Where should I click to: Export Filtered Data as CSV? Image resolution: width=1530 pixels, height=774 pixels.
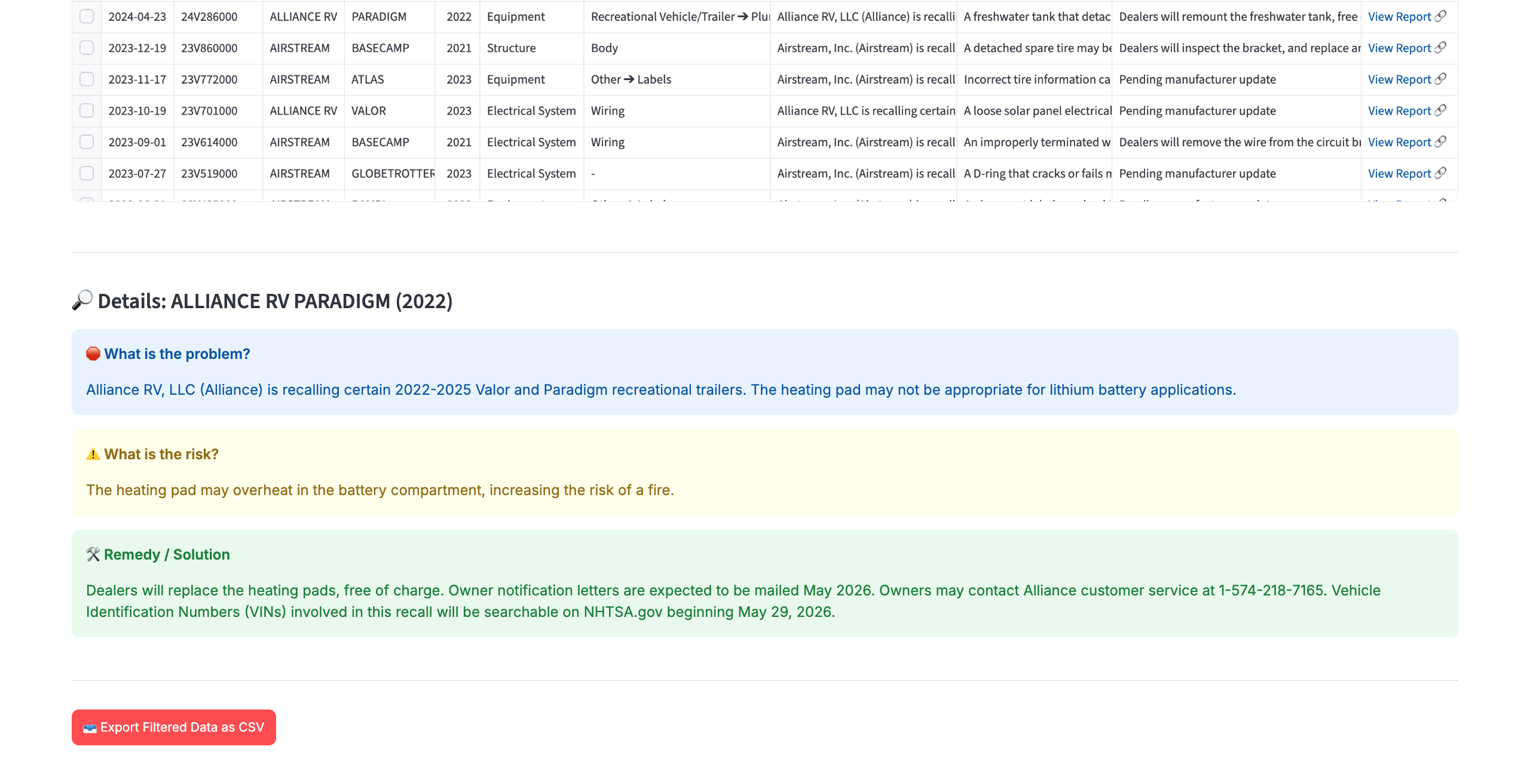click(174, 727)
